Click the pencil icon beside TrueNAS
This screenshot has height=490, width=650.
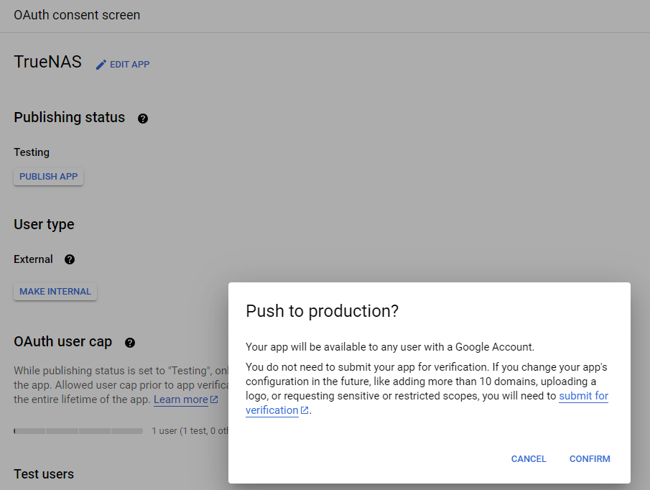pyautogui.click(x=101, y=65)
